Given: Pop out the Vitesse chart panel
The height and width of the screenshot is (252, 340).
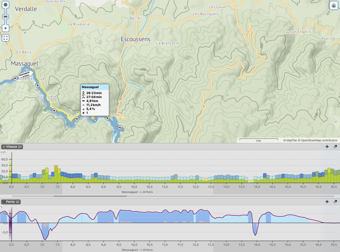Looking at the screenshot, I should [335, 147].
